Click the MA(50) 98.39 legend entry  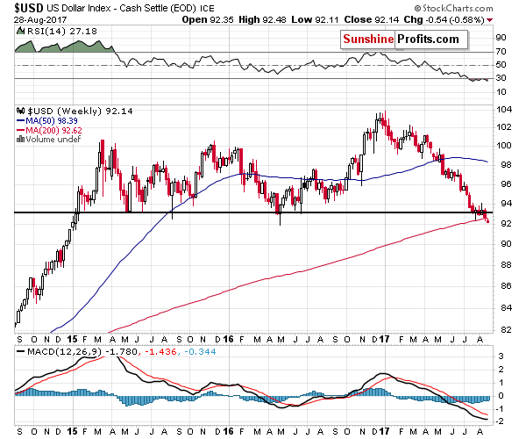coord(52,120)
